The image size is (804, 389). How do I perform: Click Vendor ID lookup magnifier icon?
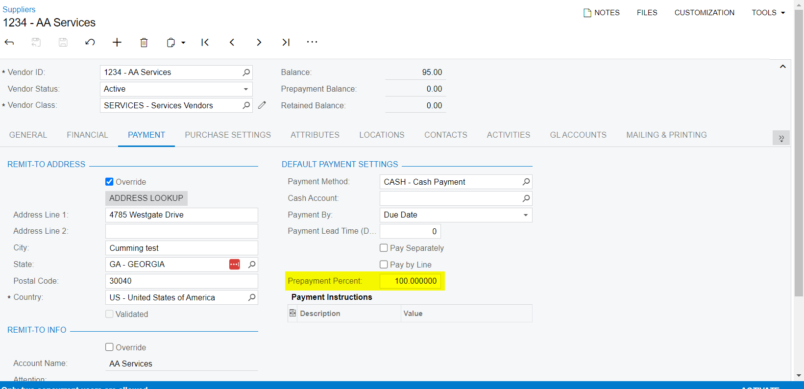click(x=246, y=73)
